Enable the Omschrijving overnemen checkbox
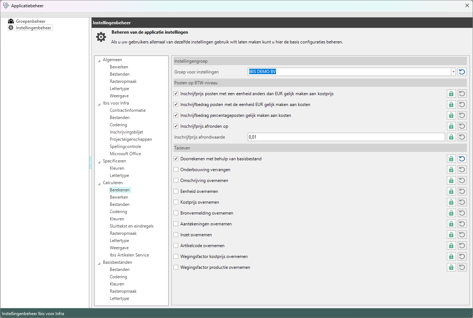The width and height of the screenshot is (473, 318). (176, 181)
